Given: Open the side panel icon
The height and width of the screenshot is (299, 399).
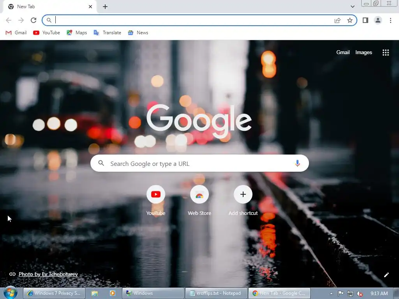Looking at the screenshot, I should tap(365, 20).
